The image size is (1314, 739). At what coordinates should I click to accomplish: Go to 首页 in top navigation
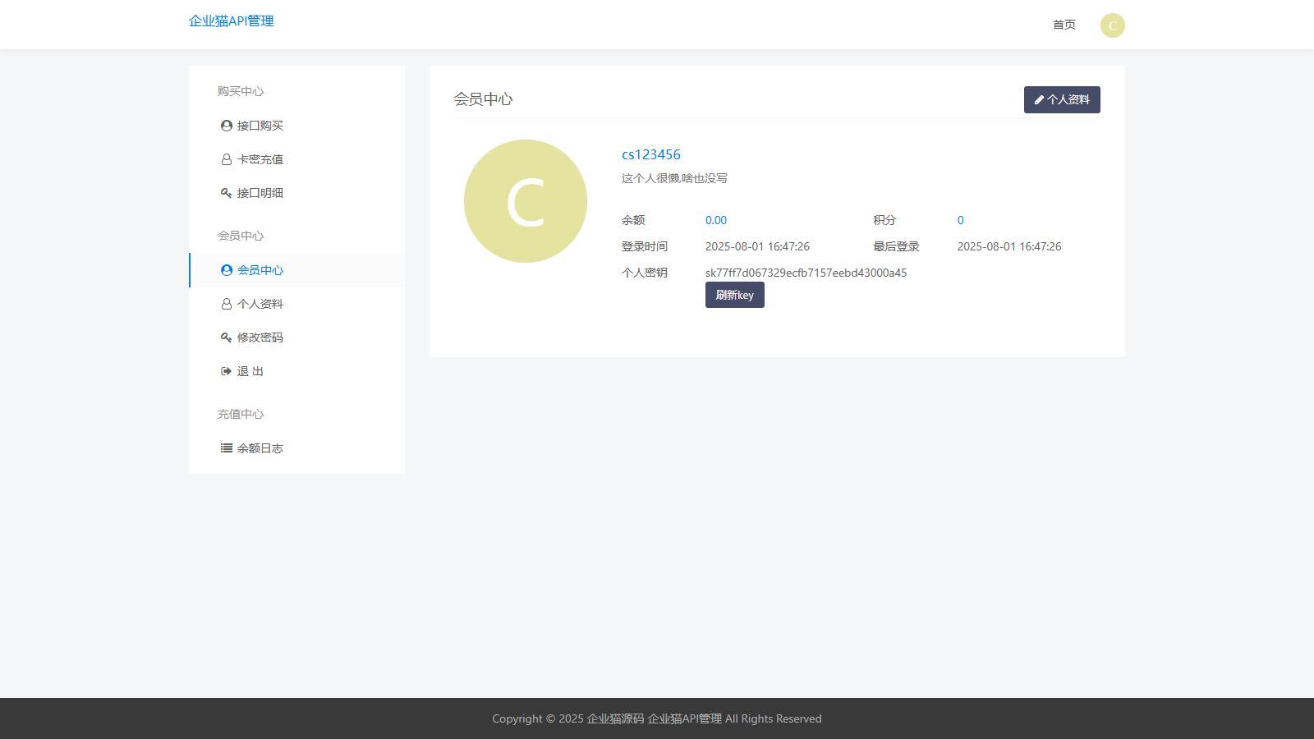pos(1064,25)
